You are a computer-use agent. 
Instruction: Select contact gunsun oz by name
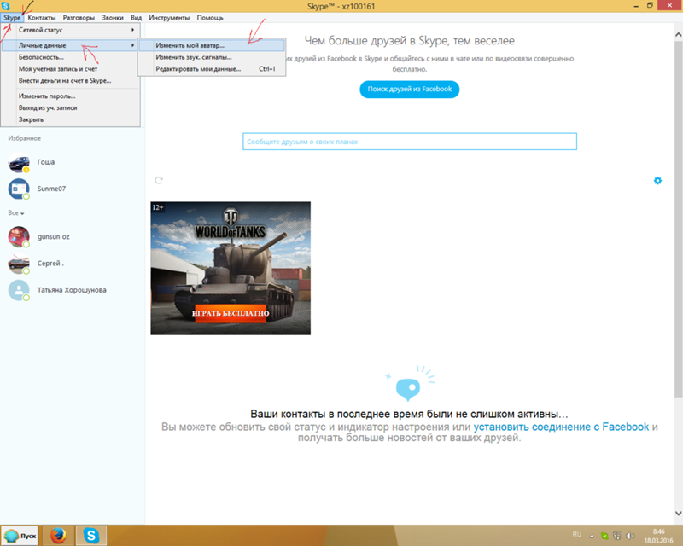[x=54, y=236]
